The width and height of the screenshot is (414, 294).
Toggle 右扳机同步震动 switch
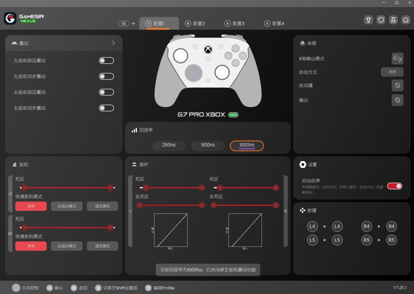[106, 108]
